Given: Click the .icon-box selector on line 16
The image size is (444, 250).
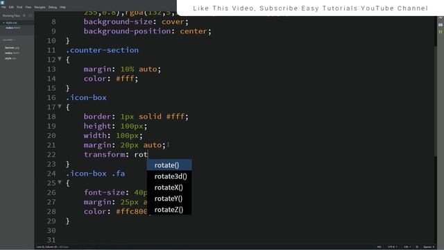Looking at the screenshot, I should tap(86, 97).
